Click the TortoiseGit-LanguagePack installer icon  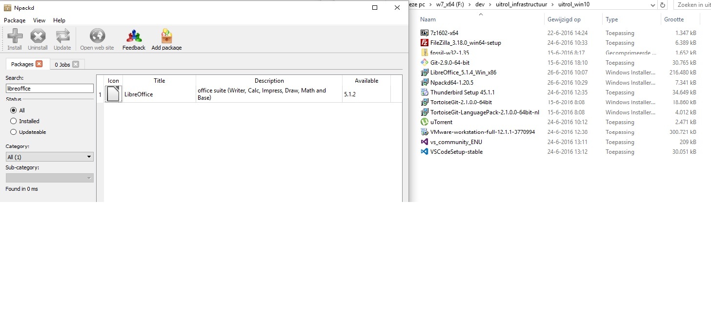424,112
